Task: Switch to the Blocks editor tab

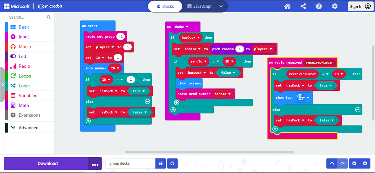Action: [x=165, y=6]
